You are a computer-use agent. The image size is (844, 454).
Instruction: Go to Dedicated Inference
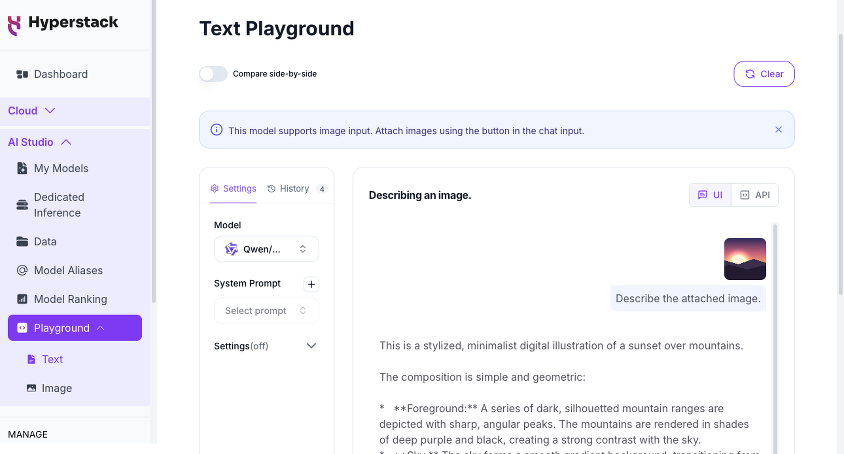tap(75, 205)
